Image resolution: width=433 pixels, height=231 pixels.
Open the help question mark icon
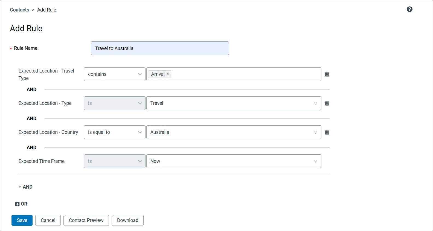pyautogui.click(x=409, y=9)
